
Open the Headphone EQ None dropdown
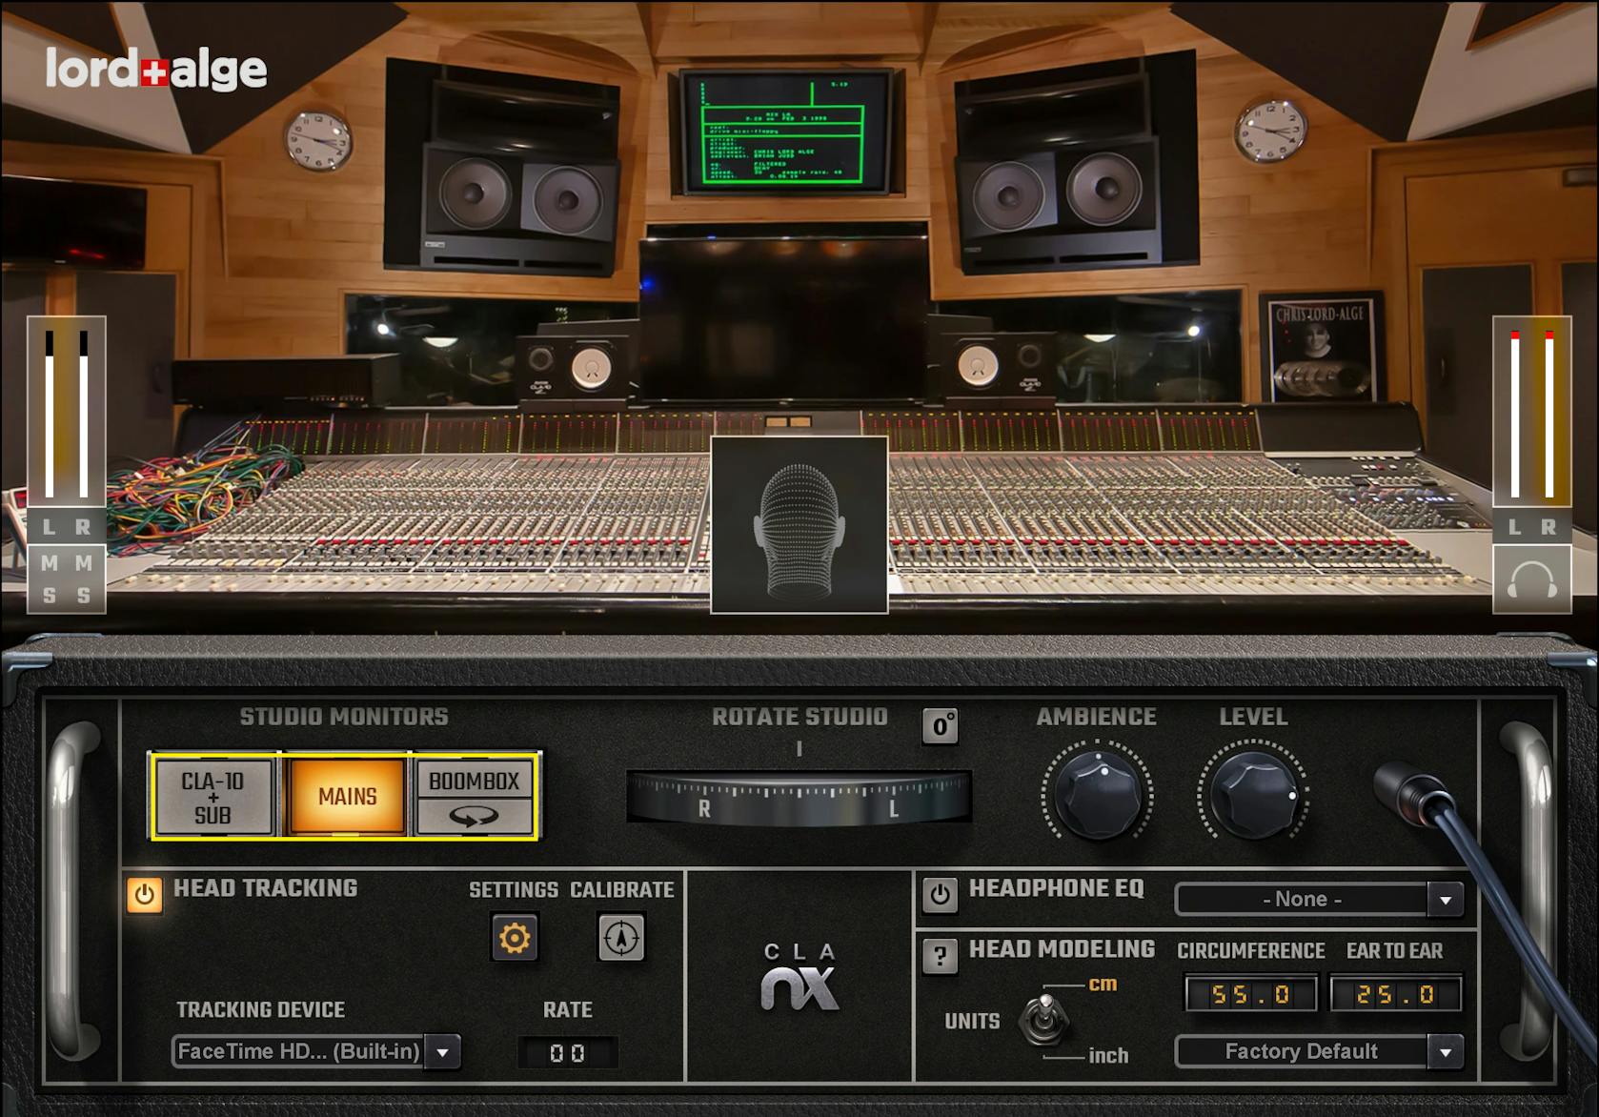[1315, 898]
